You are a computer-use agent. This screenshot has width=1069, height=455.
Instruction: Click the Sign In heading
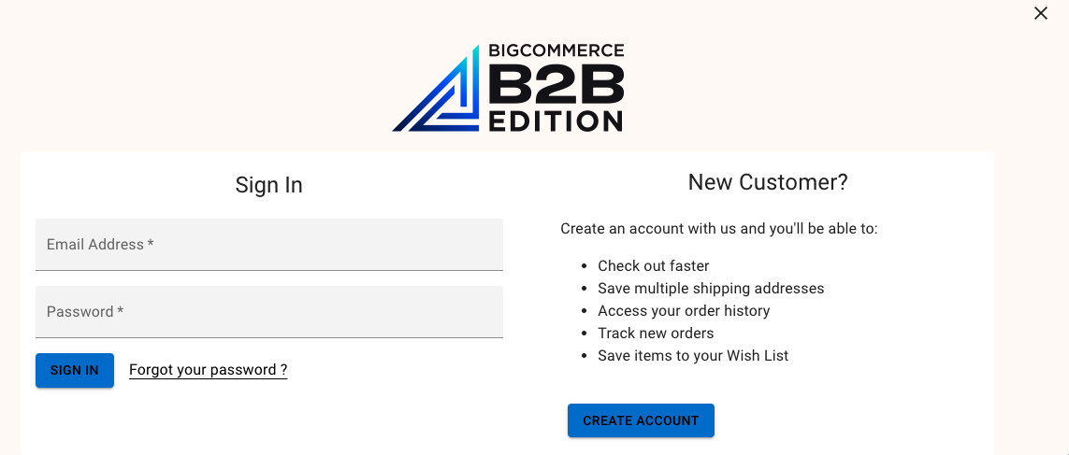pyautogui.click(x=268, y=185)
